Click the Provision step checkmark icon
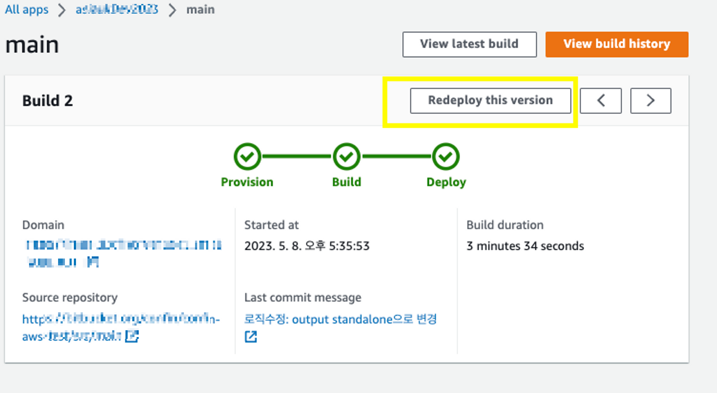This screenshot has width=717, height=393. pyautogui.click(x=247, y=157)
